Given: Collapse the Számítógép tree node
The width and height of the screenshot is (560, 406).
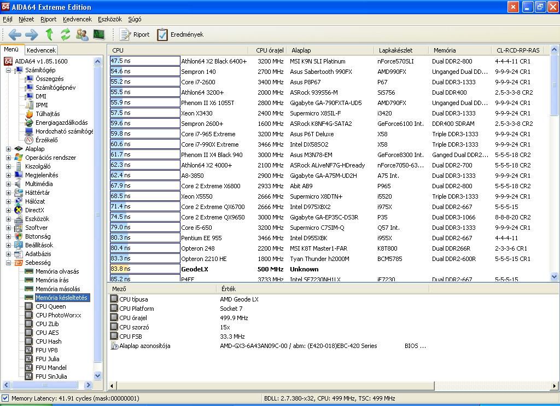Looking at the screenshot, I should pos(8,70).
